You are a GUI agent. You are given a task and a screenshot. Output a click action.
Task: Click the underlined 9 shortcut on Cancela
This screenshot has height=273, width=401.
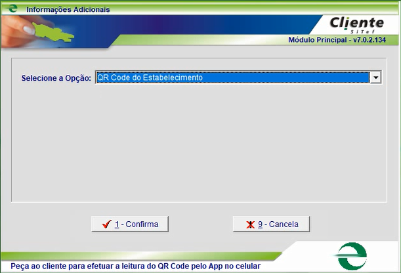tap(260, 224)
